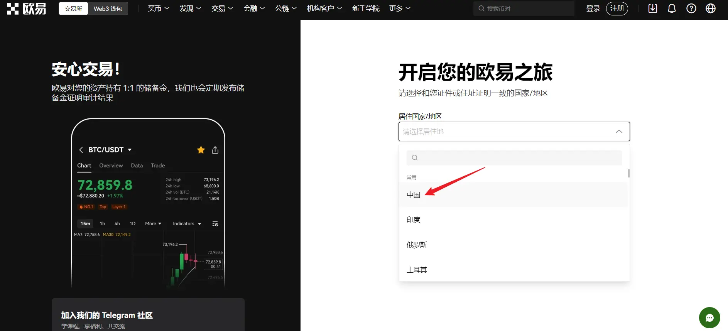Viewport: 728px width, 331px height.
Task: Choose 土耳其 from the country list
Action: [x=417, y=270]
